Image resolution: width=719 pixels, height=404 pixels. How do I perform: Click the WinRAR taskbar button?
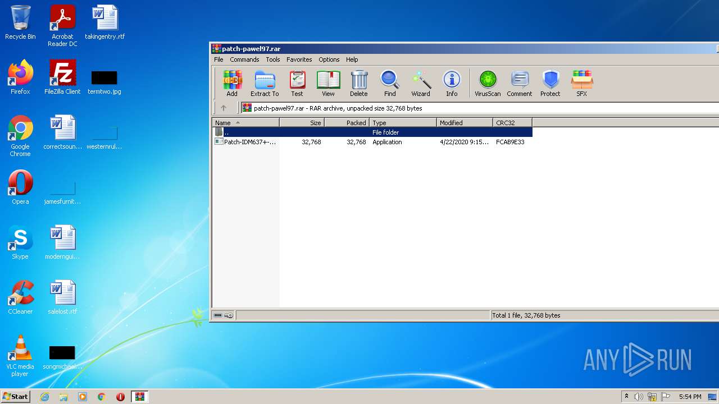click(x=140, y=397)
